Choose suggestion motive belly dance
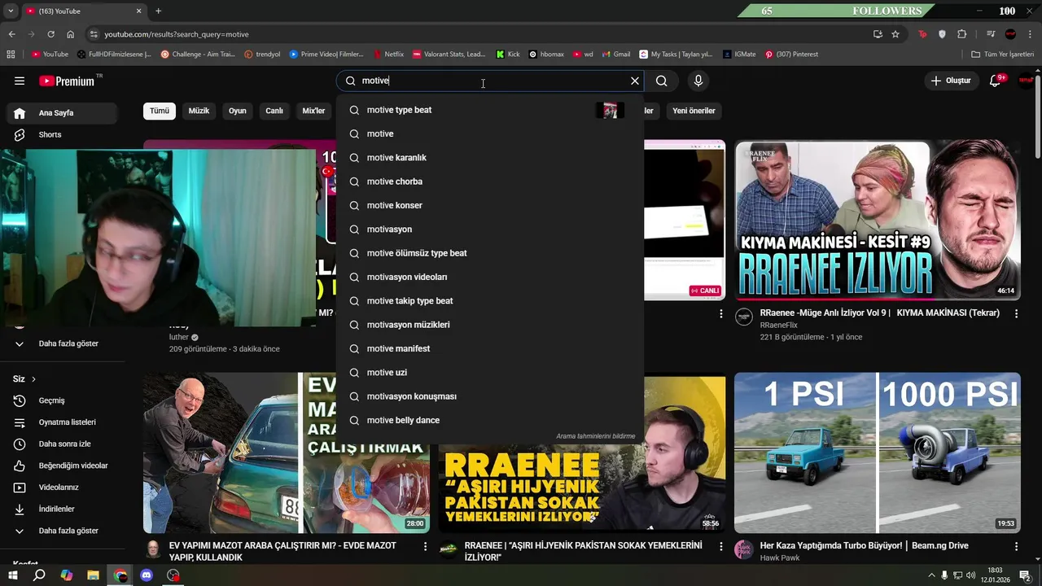1042x586 pixels. point(488,420)
